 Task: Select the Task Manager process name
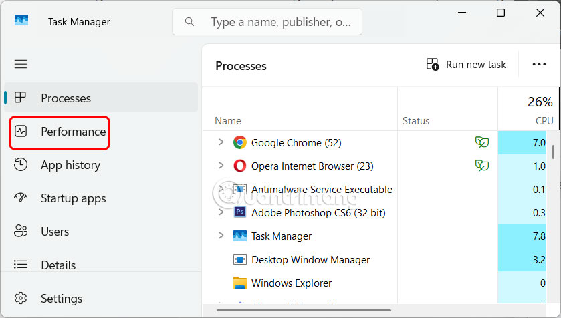click(282, 236)
